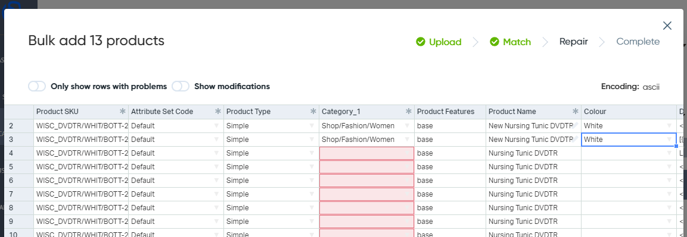Click the asterisk icon in Product SKU header

tap(123, 112)
